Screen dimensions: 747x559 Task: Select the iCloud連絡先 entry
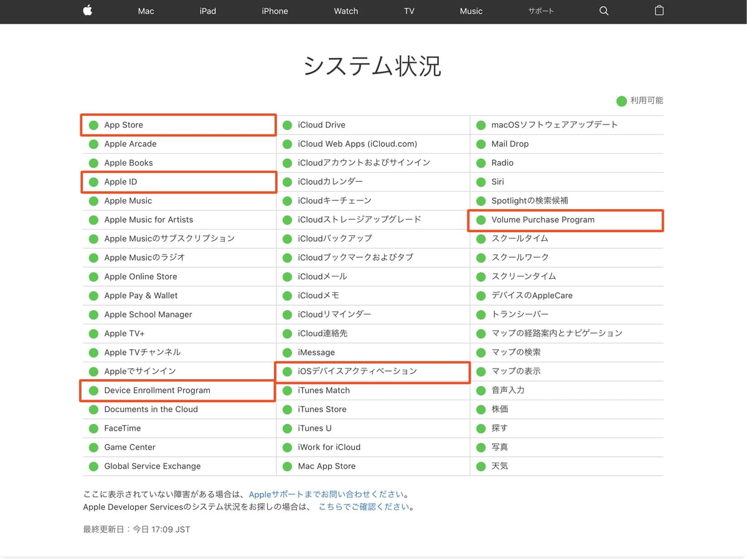pyautogui.click(x=322, y=334)
